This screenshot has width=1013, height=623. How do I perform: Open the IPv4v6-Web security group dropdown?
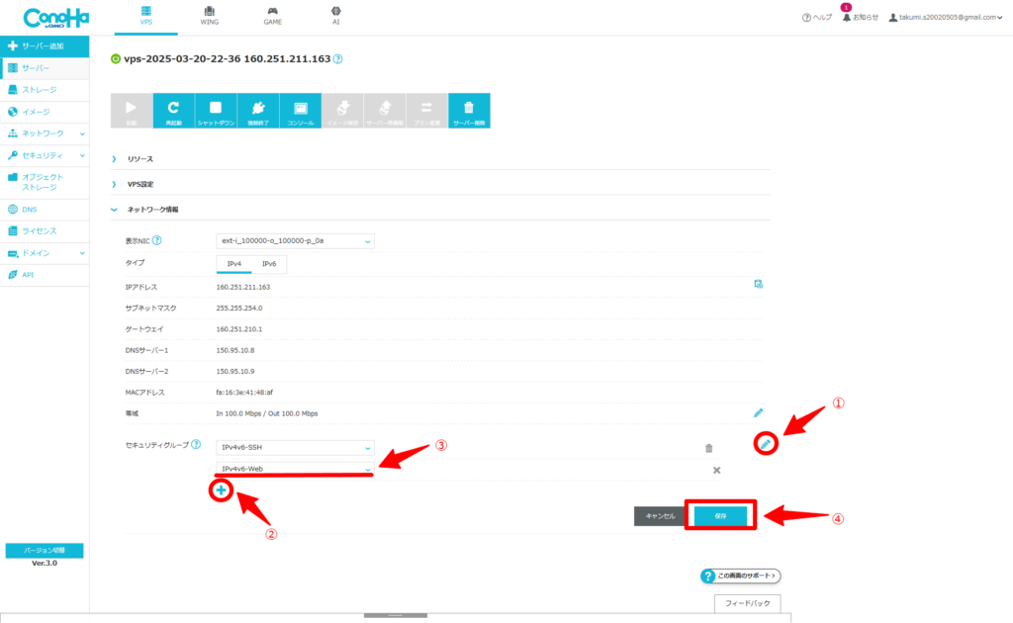(295, 469)
